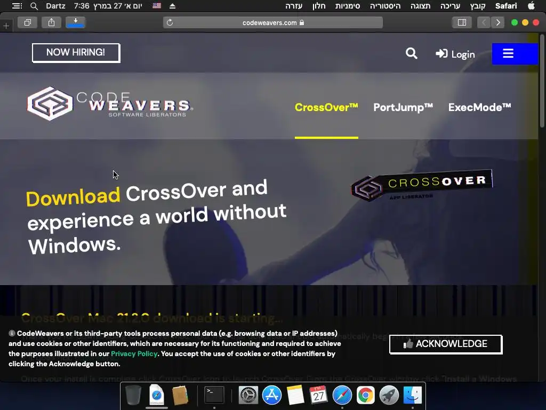Open Terminal from the Dock
This screenshot has width=546, height=410.
tap(214, 395)
